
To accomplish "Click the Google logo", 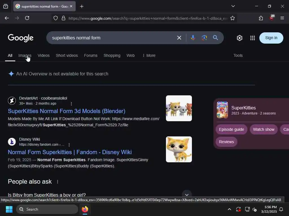I will pyautogui.click(x=21, y=38).
